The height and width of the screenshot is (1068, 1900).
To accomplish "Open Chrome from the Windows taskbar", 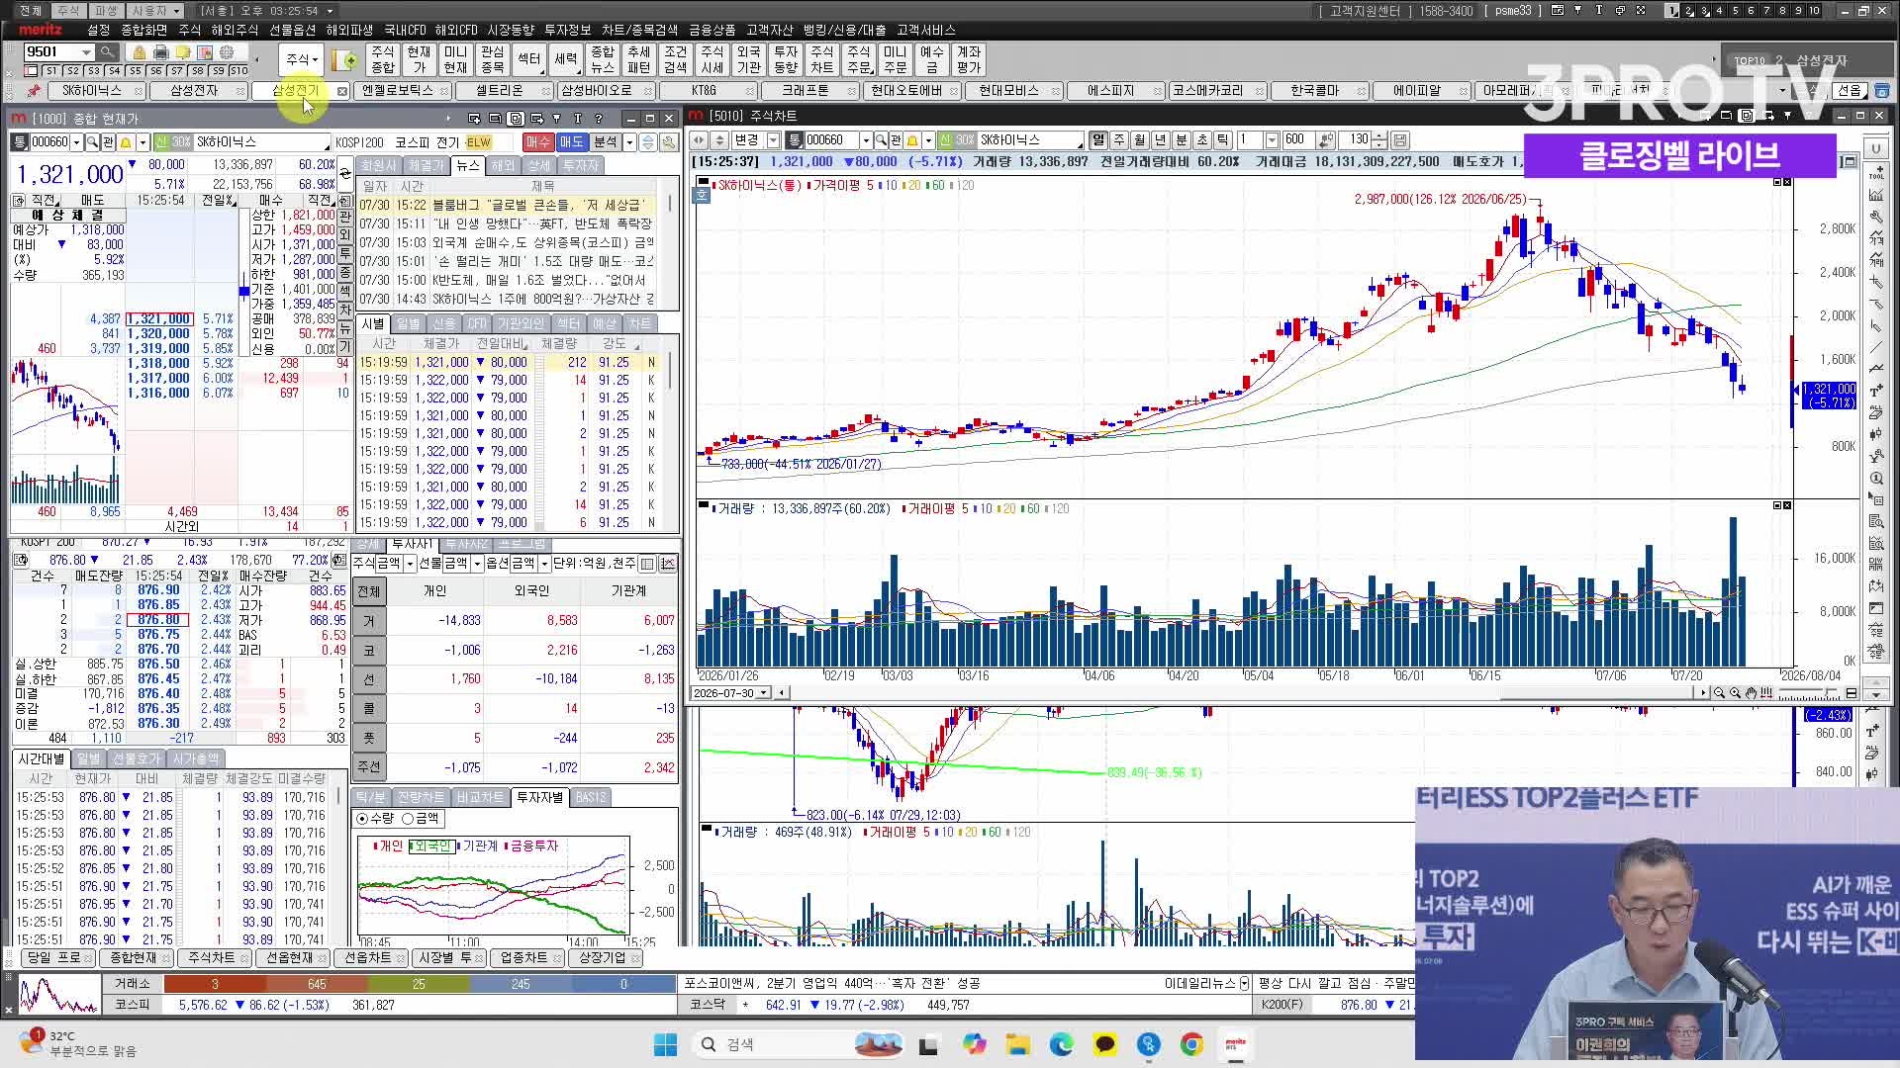I will (x=1191, y=1044).
